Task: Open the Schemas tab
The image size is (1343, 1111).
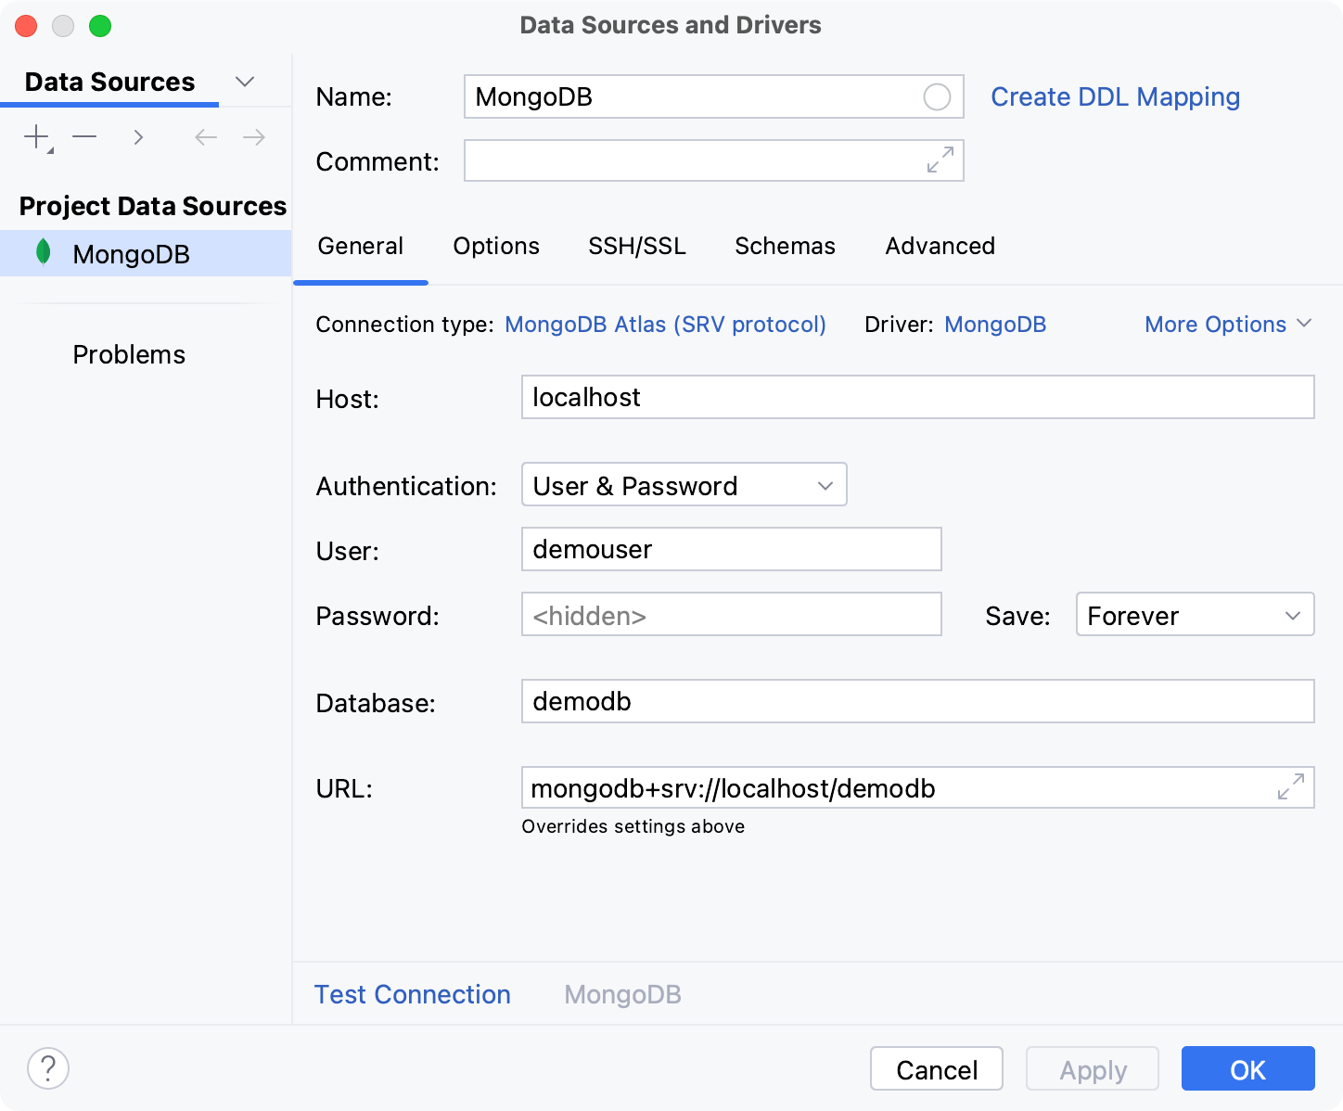Action: 785,246
